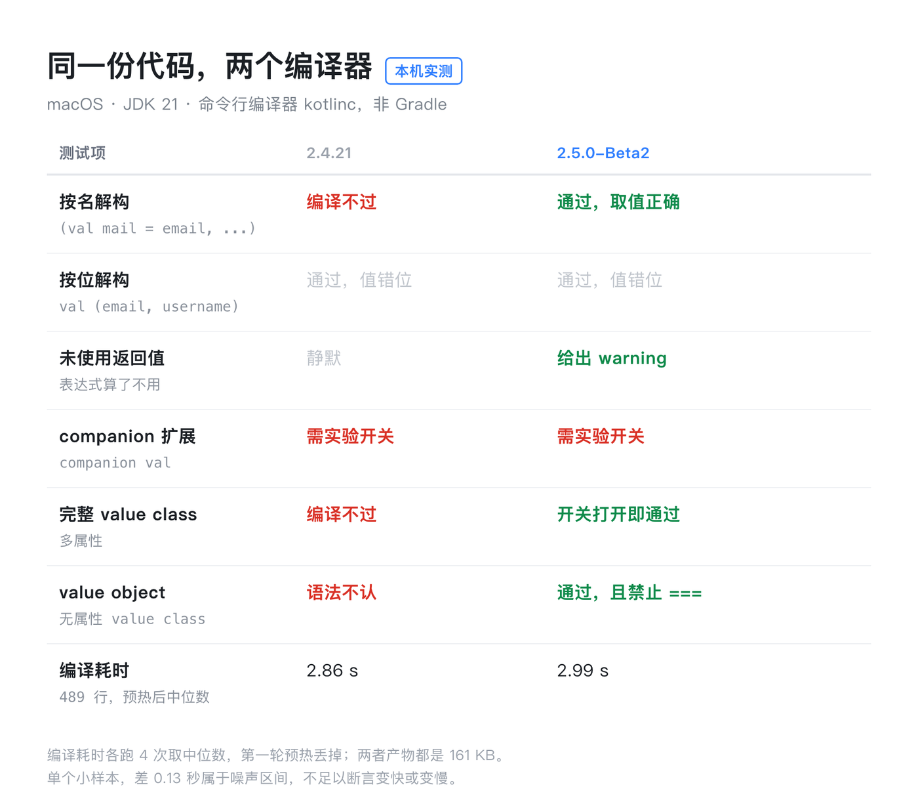Click 需实验开关 under the 2.5.0-Beta2 column

(x=601, y=436)
